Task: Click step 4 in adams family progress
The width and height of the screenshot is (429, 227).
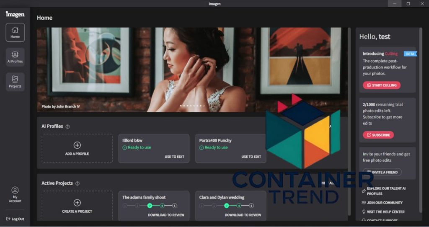Action: pyautogui.click(x=162, y=206)
